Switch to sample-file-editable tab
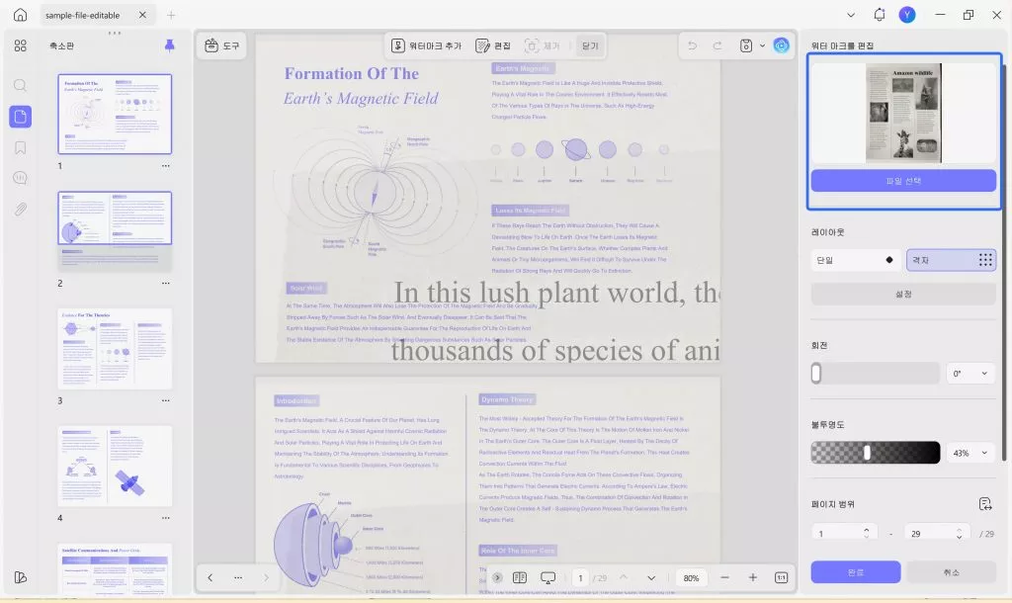 click(83, 15)
